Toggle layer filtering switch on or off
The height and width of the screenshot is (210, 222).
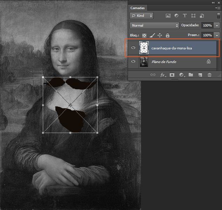[x=218, y=15]
